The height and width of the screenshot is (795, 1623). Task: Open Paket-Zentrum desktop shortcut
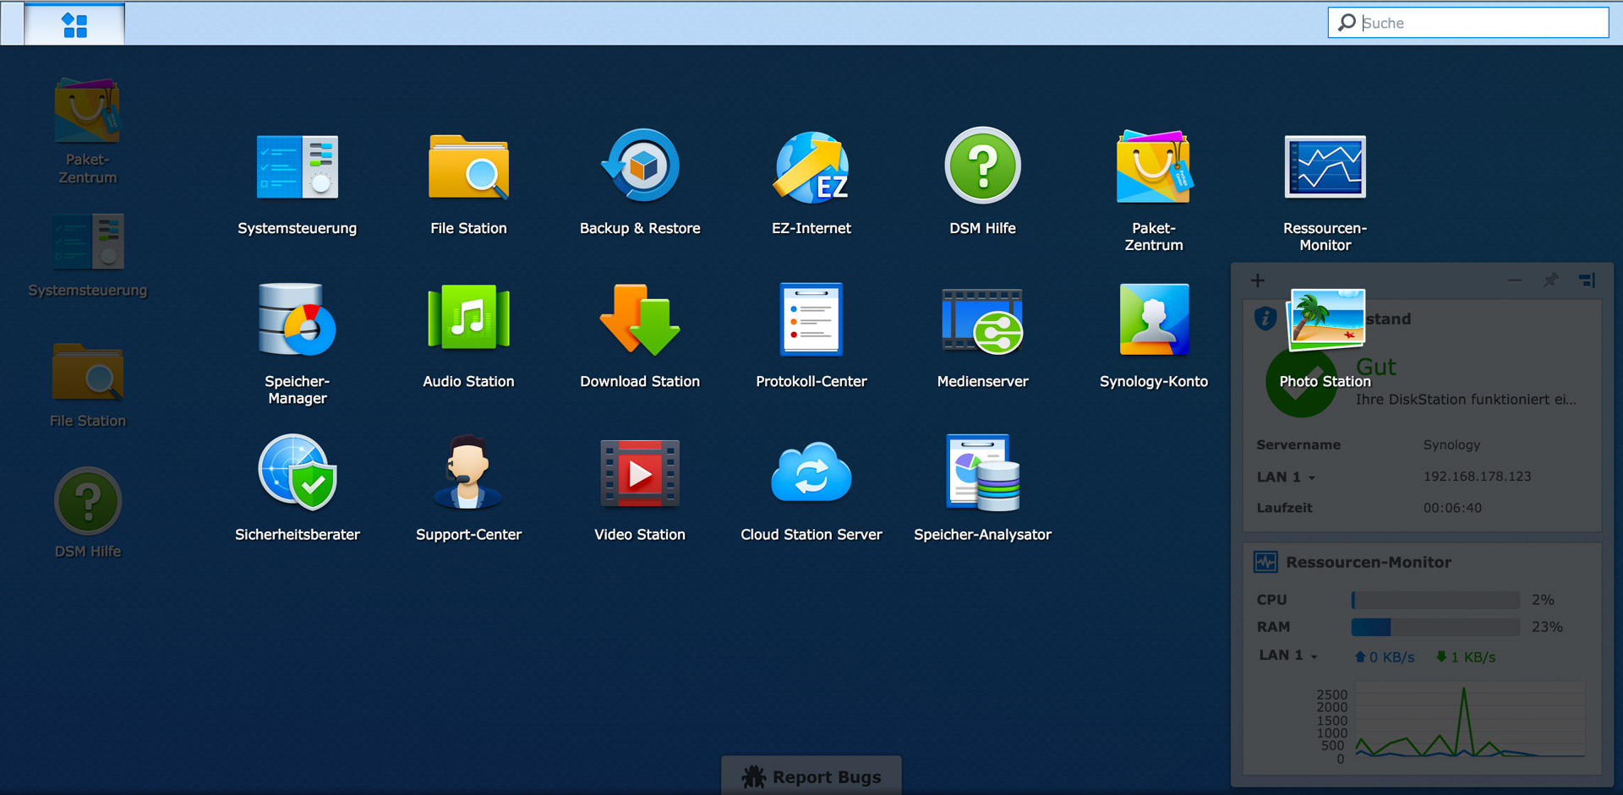87,111
